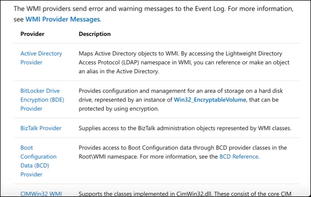Click the BizTalk administration objects description
This screenshot has height=197, width=311.
pos(185,128)
